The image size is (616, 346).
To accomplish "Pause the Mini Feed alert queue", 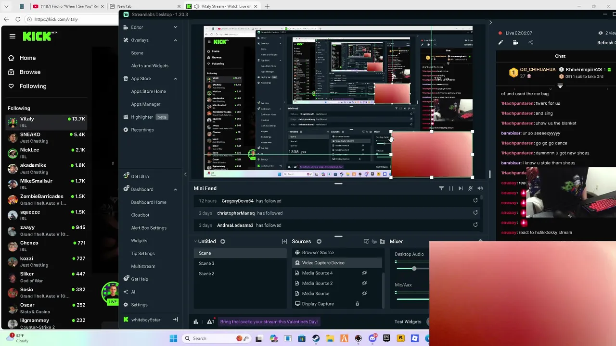I will pos(451,188).
